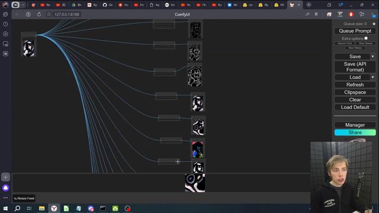Open the green document taskbar icon

pyautogui.click(x=66, y=208)
